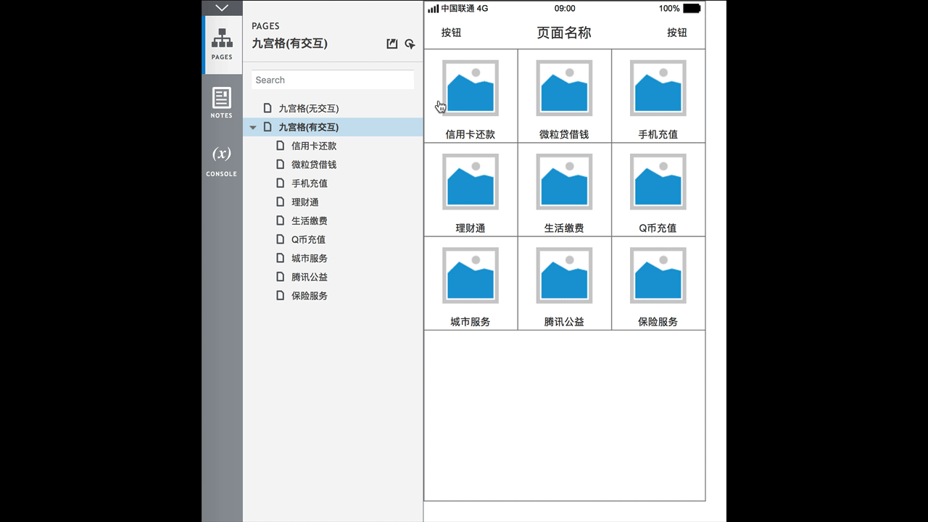The width and height of the screenshot is (928, 522).
Task: Click the 腾讯公益 label in the grid
Action: pyautogui.click(x=564, y=321)
